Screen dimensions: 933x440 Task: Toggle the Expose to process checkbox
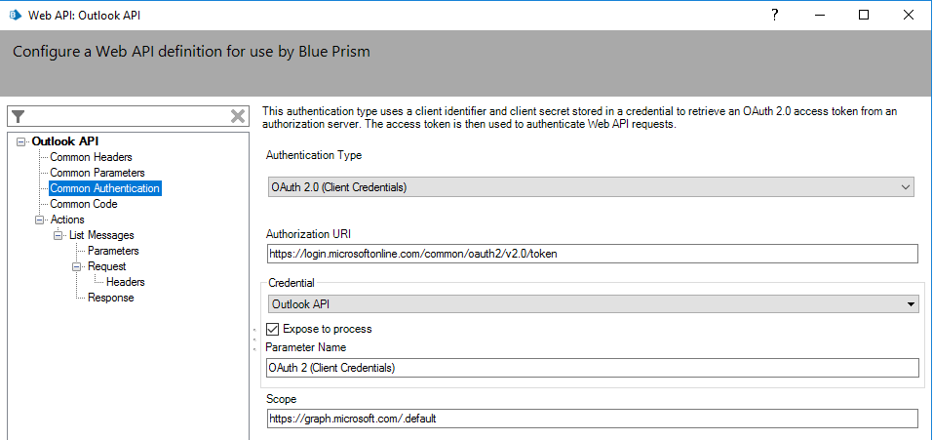click(x=273, y=329)
